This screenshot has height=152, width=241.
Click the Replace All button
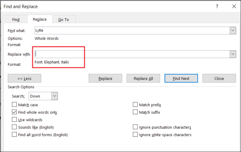(143, 79)
